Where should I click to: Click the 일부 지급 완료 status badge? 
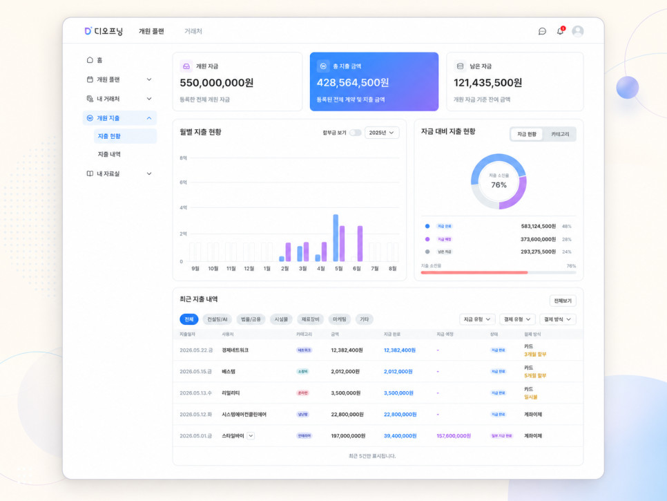coord(502,435)
